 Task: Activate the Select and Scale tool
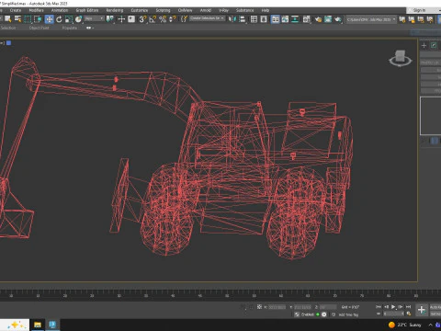coord(69,19)
